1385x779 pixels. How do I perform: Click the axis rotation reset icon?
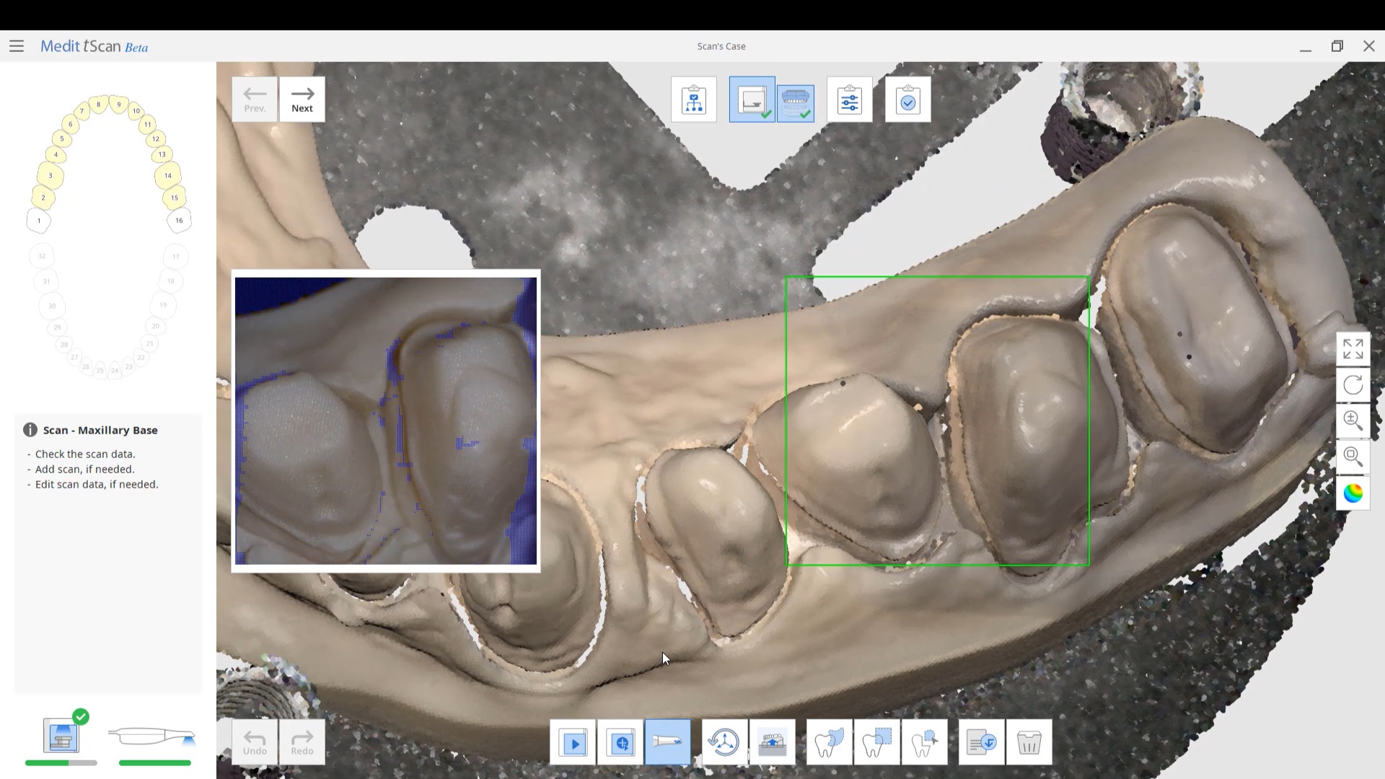724,742
